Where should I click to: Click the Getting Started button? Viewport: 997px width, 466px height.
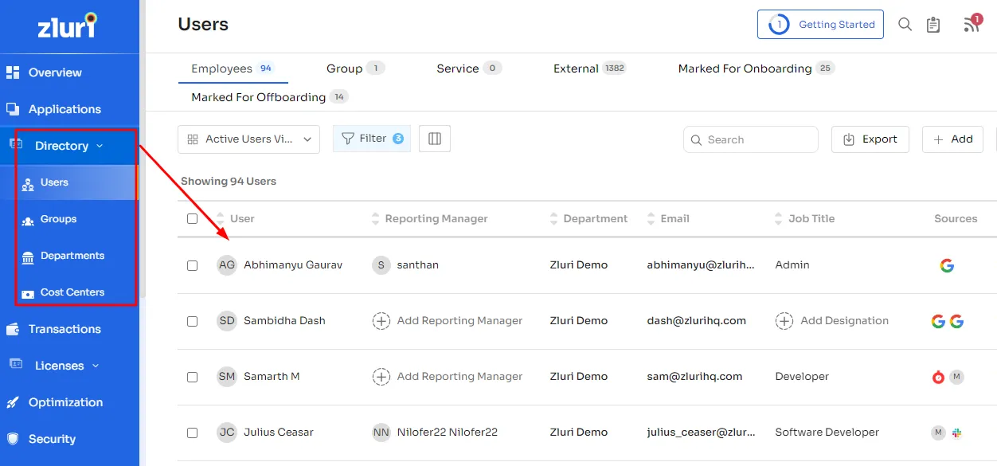(x=820, y=25)
